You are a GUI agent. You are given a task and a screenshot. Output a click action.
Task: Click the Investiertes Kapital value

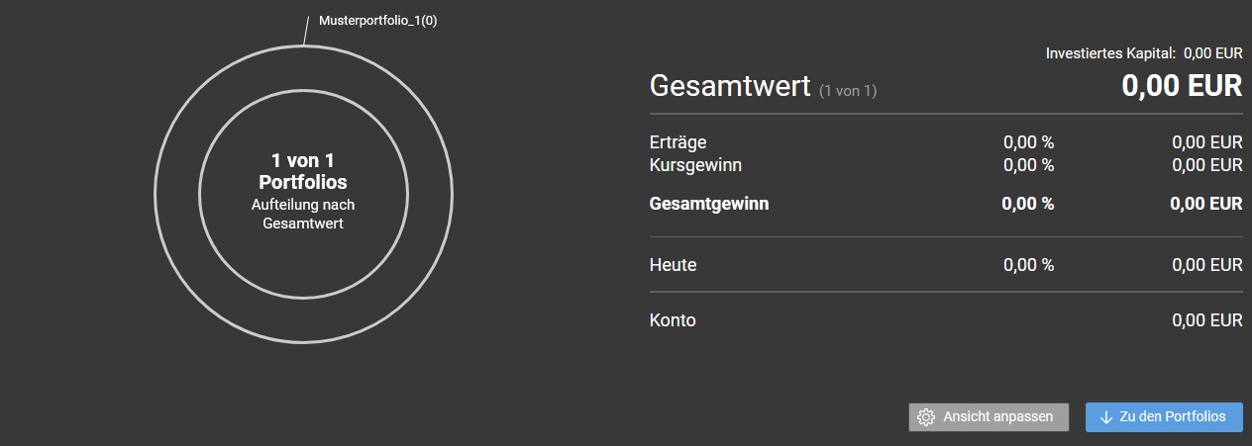(1213, 52)
